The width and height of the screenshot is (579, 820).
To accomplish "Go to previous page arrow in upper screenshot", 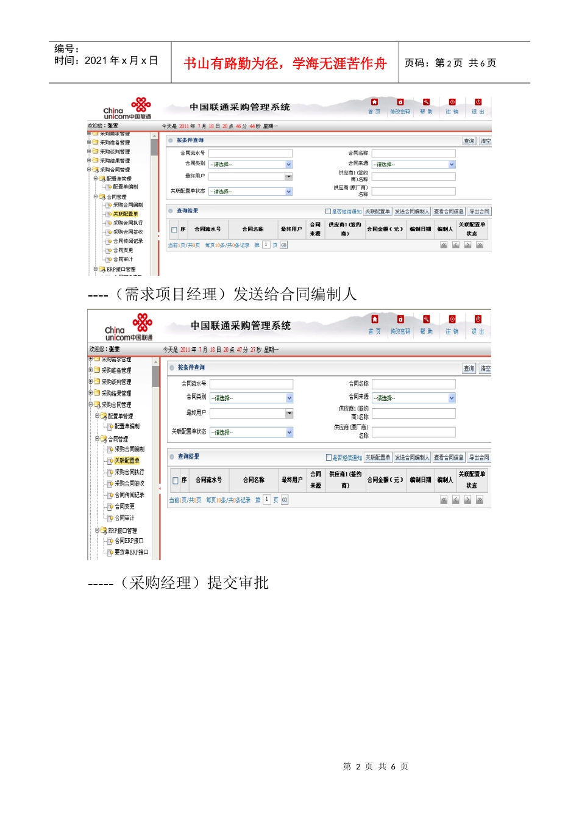I will pyautogui.click(x=455, y=245).
